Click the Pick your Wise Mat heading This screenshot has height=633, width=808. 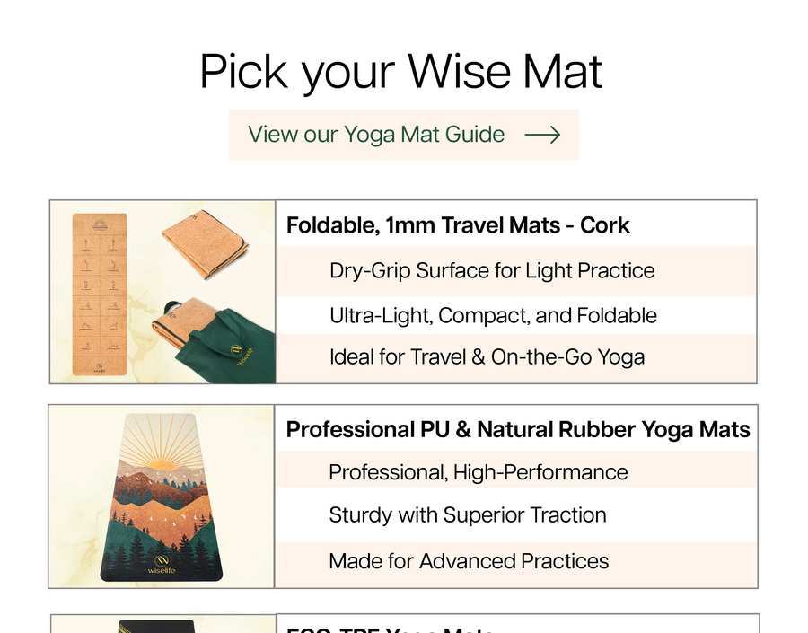coord(401,71)
